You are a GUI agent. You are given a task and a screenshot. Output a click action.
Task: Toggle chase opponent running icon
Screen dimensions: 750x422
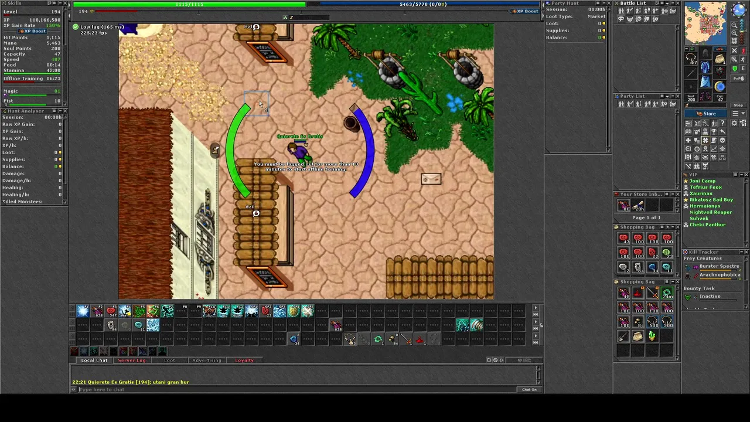pyautogui.click(x=742, y=59)
